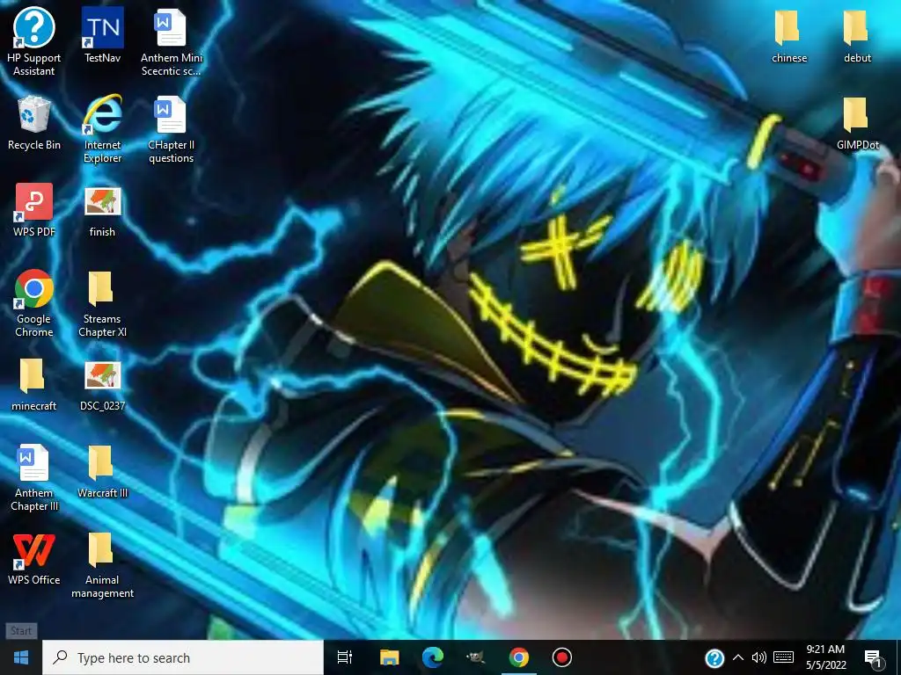Select the debut folder
This screenshot has width=901, height=675.
point(857,35)
